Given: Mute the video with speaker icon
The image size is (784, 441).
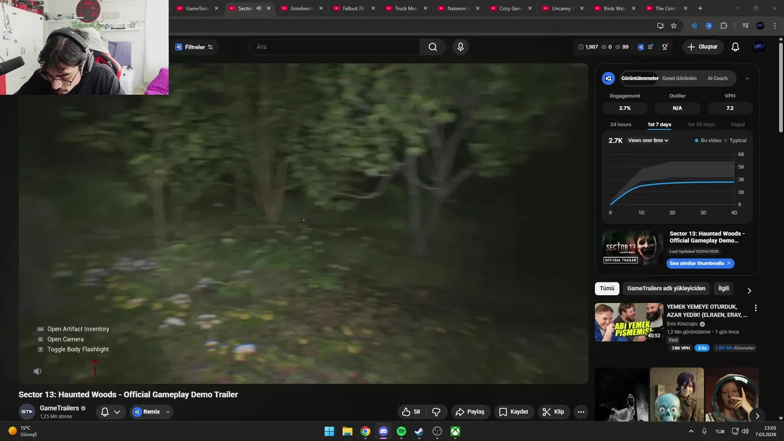Looking at the screenshot, I should (x=37, y=371).
